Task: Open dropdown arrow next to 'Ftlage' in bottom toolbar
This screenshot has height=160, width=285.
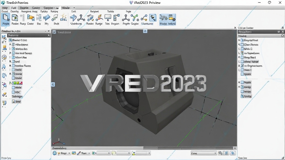Action: coord(69,153)
